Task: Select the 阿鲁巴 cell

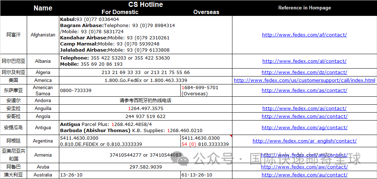Action: pyautogui.click(x=13, y=167)
